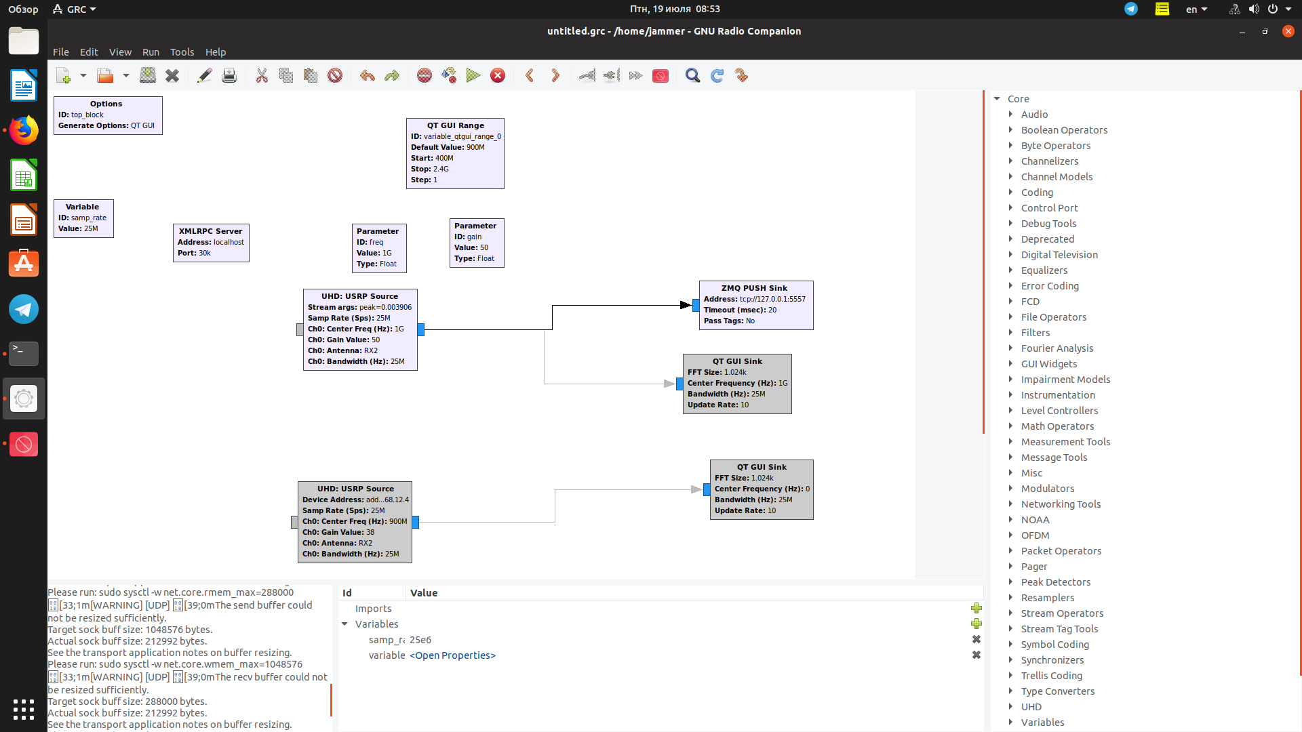The image size is (1302, 732).
Task: Open the Help menu
Action: (216, 52)
